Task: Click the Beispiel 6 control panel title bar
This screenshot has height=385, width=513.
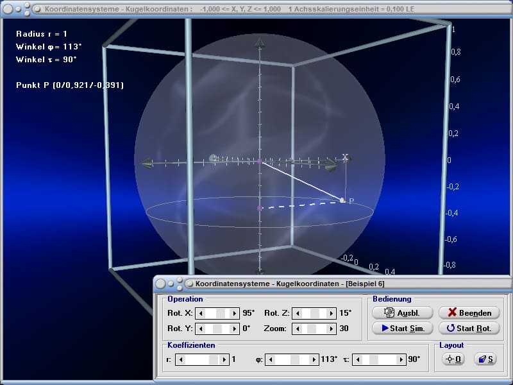Action: [333, 284]
